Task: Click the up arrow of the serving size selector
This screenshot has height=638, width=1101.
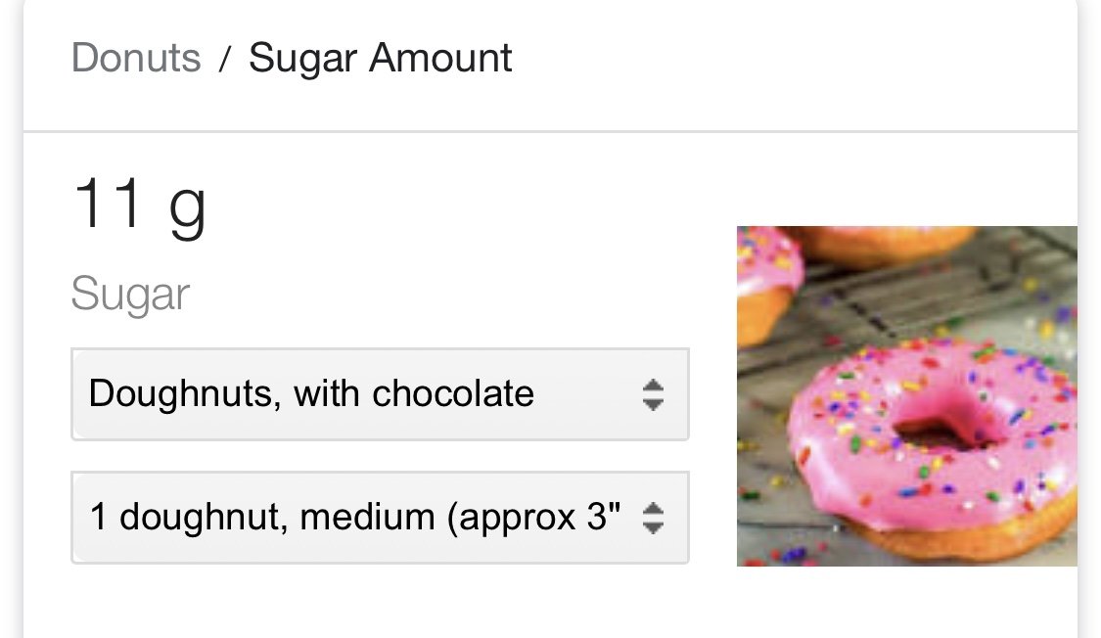Action: click(x=653, y=508)
